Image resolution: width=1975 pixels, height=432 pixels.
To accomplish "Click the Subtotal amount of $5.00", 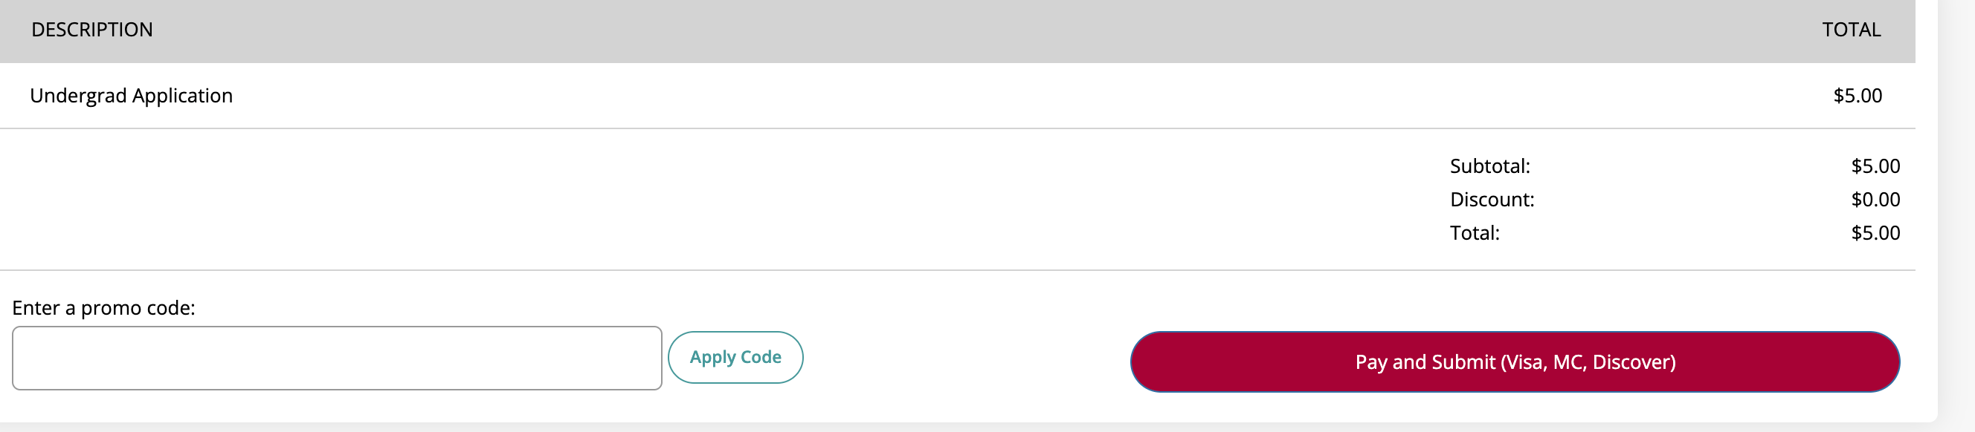I will coord(1875,166).
